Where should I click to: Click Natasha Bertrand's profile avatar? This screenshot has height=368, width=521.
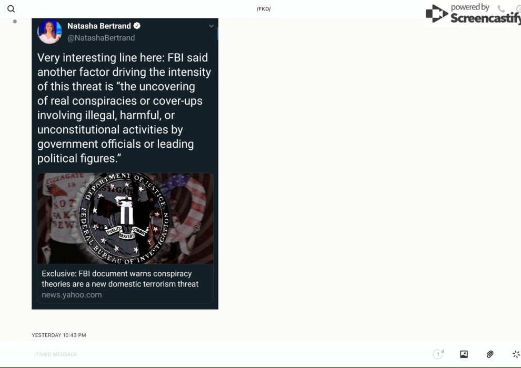coord(49,31)
